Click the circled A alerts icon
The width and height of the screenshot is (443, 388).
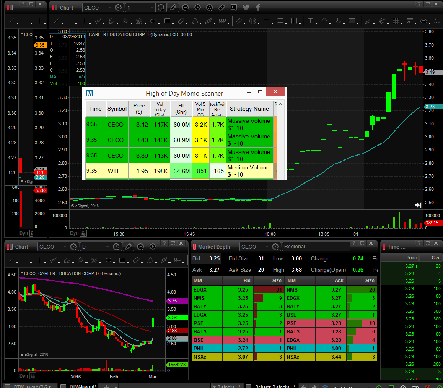pyautogui.click(x=210, y=8)
